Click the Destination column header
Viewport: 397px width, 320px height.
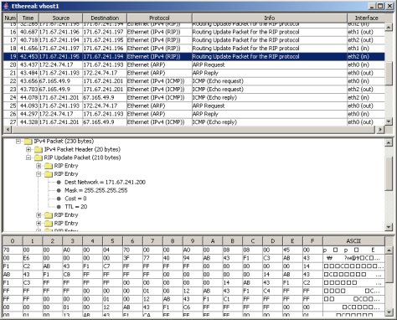point(105,18)
